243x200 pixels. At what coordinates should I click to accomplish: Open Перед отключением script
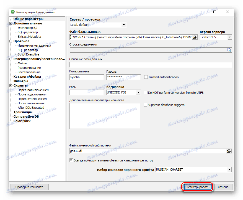pyautogui.click(x=32, y=99)
